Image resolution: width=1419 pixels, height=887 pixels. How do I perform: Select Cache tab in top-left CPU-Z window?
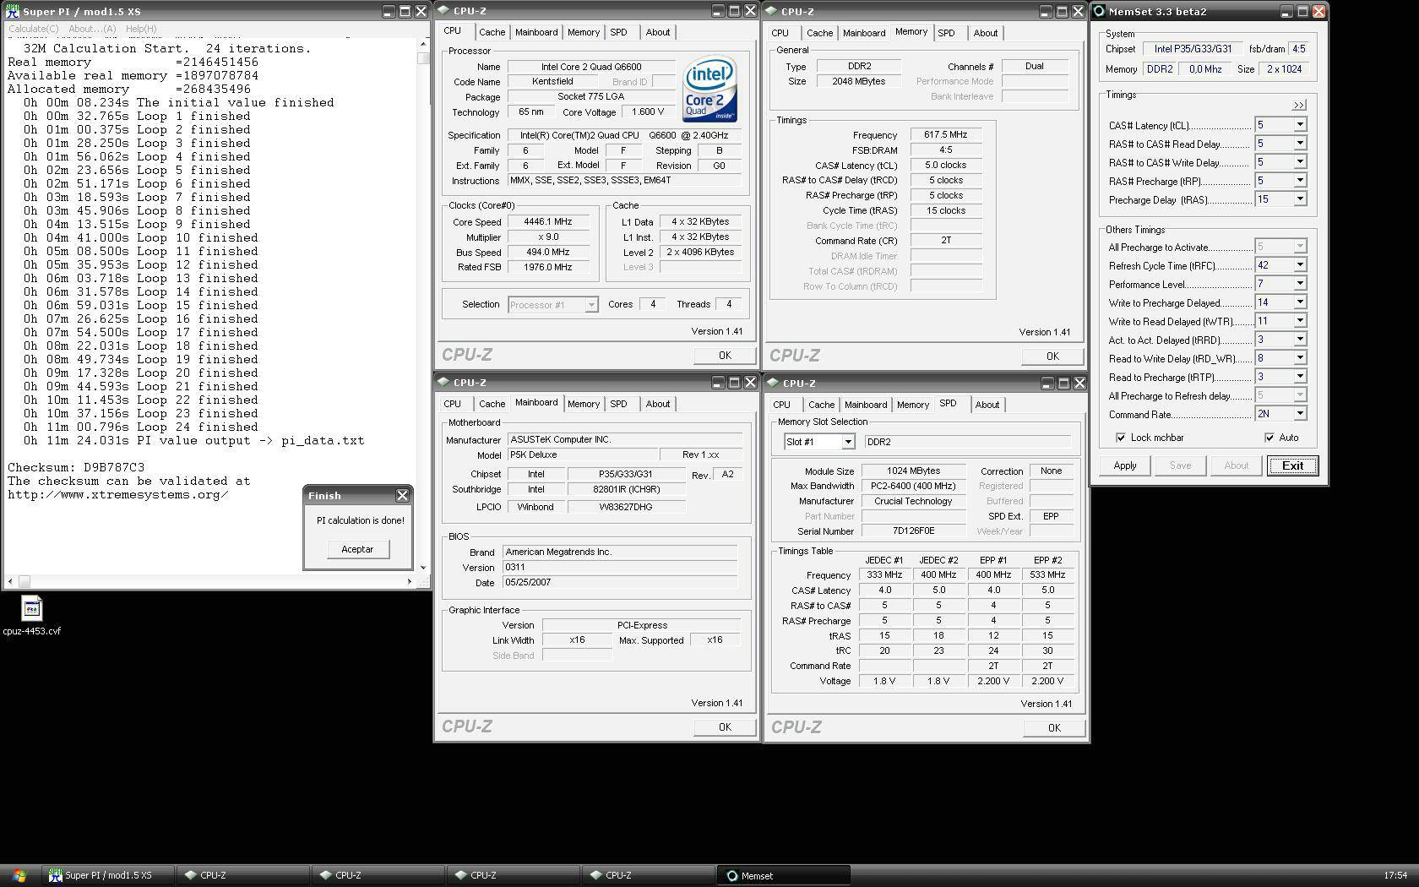(x=492, y=32)
